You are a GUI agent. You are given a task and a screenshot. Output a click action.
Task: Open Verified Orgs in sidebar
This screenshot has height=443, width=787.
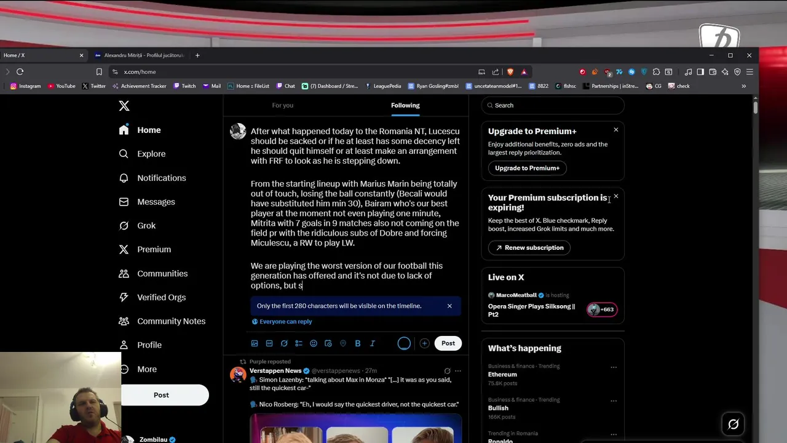point(152,297)
